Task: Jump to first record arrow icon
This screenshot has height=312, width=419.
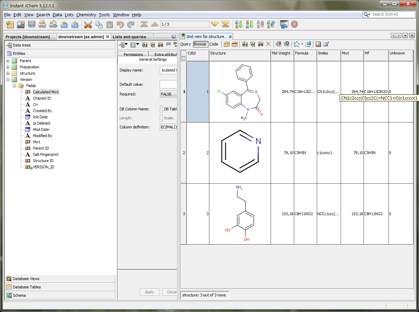Action: [144, 24]
